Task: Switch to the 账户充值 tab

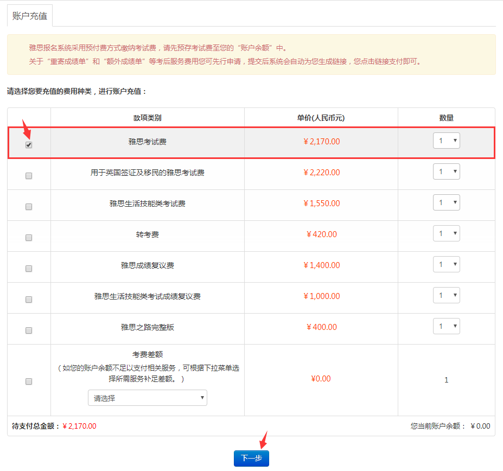Action: click(x=29, y=16)
